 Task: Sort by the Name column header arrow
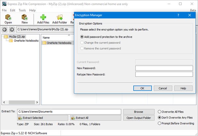pyautogui.click(x=69, y=35)
